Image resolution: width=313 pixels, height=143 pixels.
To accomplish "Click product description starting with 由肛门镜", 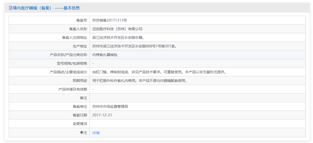I will (x=159, y=72).
